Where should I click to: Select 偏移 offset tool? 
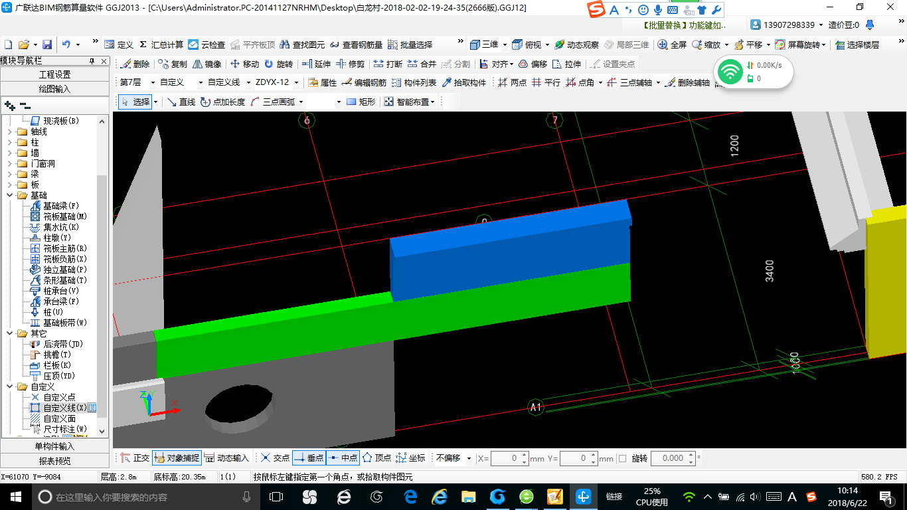point(533,64)
